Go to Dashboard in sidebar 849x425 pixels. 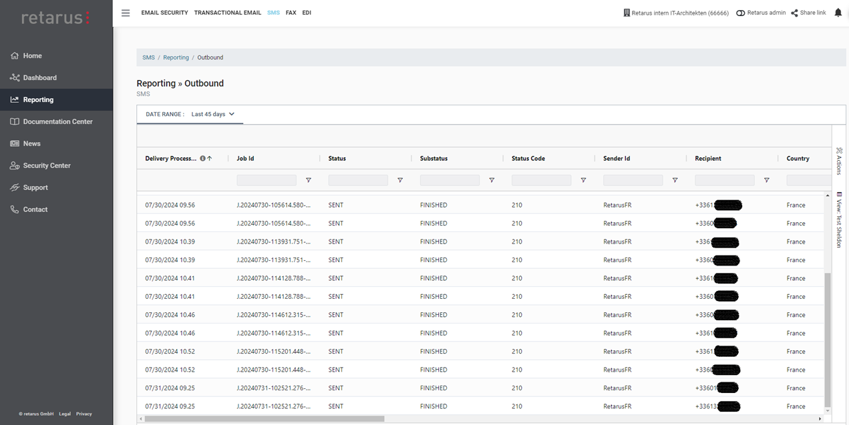click(x=39, y=77)
